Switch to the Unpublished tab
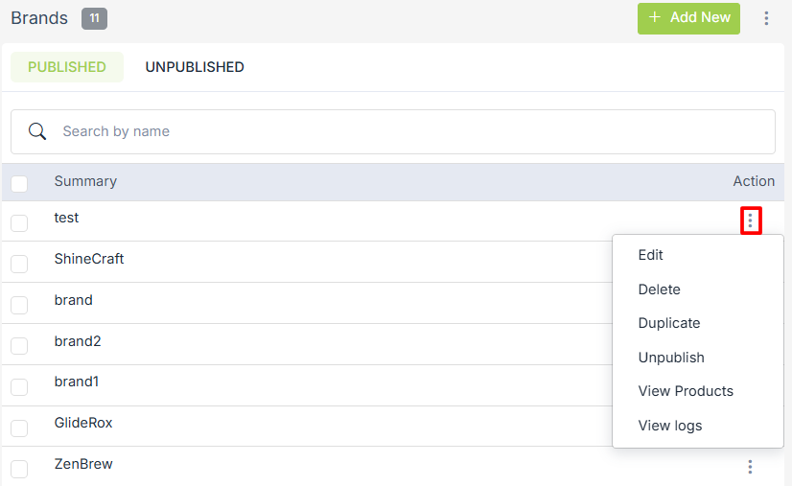The image size is (792, 486). (195, 67)
